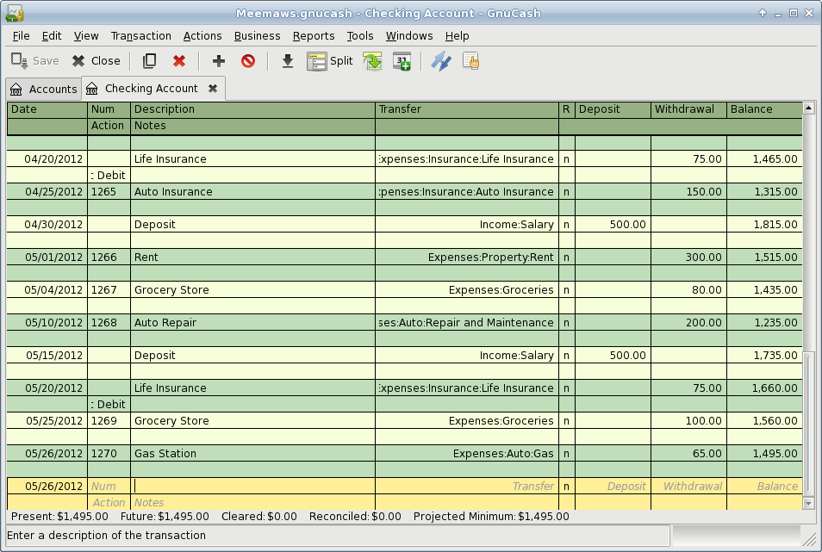Click the Num field of the new transaction row
The width and height of the screenshot is (822, 552).
pyautogui.click(x=109, y=486)
